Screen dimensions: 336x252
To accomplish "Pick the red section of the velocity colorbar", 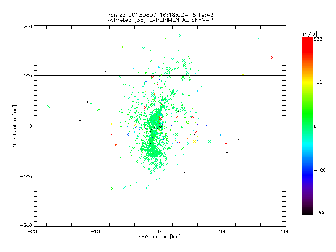I will (x=307, y=45).
